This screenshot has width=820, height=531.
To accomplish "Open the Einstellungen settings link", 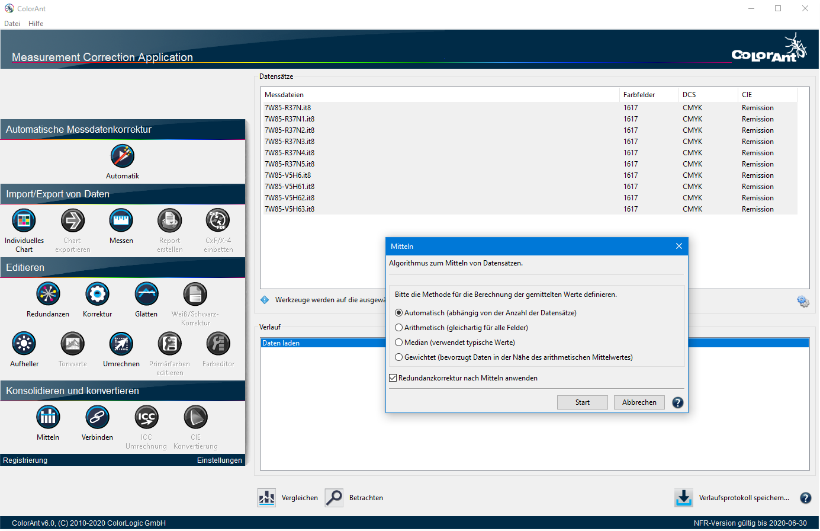I will coord(219,460).
